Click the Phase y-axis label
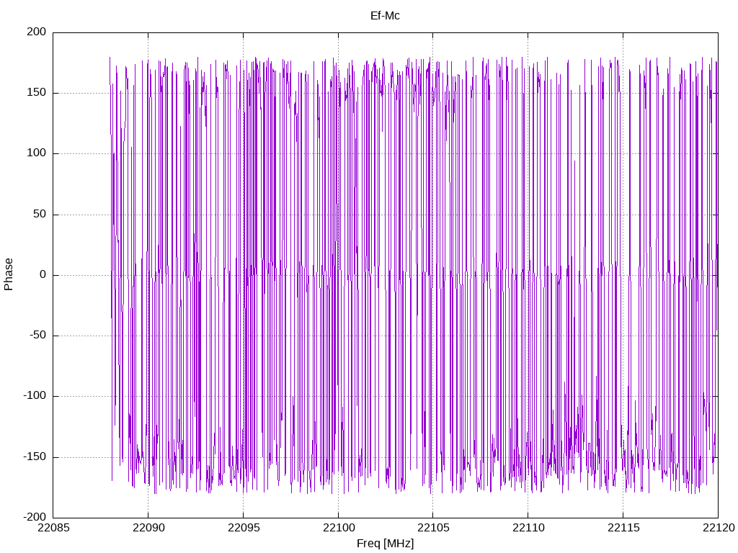Image resolution: width=738 pixels, height=553 pixels. (x=9, y=274)
